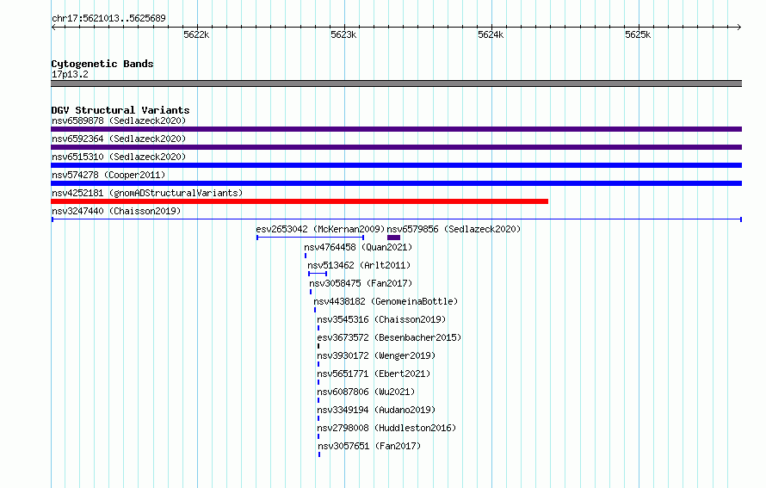Viewport: 766px width, 488px height.
Task: Click the nsv6579856 (Sedlazeck2020) label
Action: [x=454, y=229]
